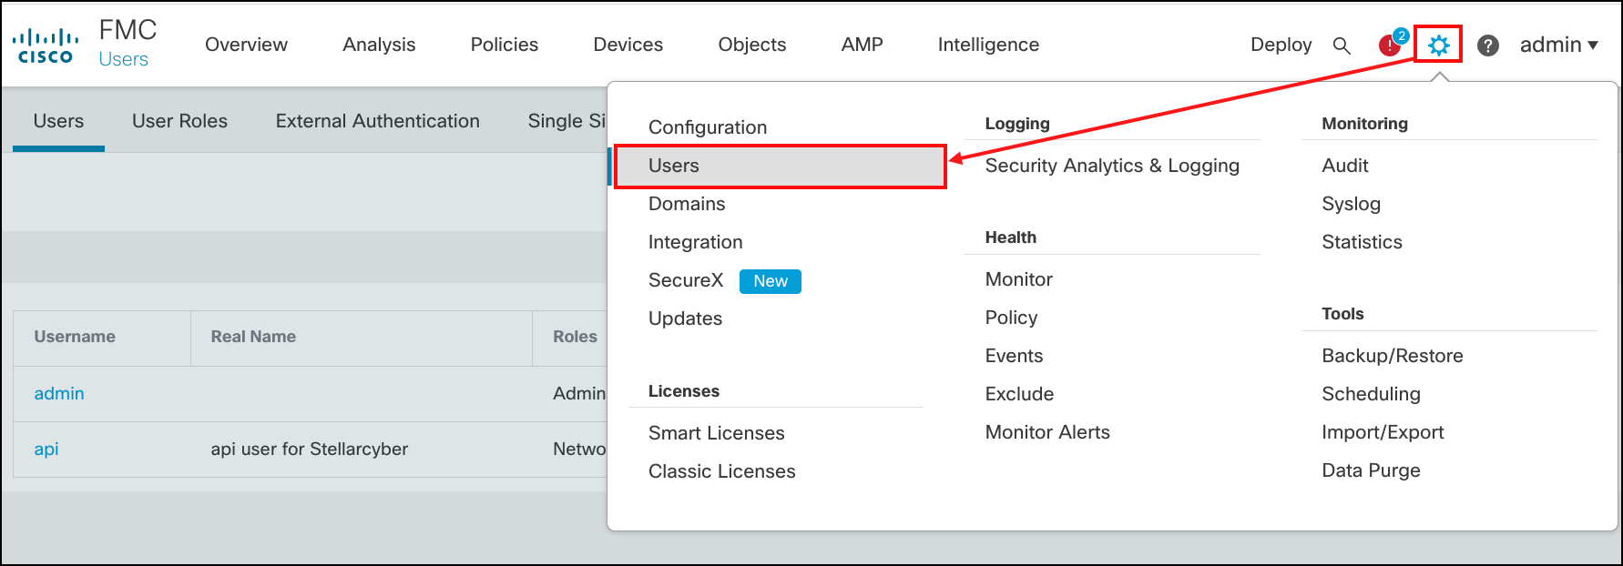Click the settings gear icon
The width and height of the screenshot is (1623, 566).
[x=1438, y=45]
